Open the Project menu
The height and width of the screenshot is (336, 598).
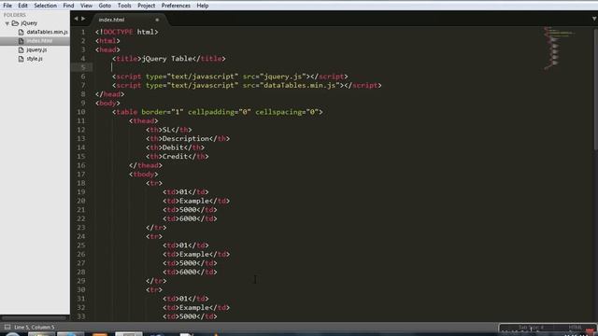tap(146, 6)
